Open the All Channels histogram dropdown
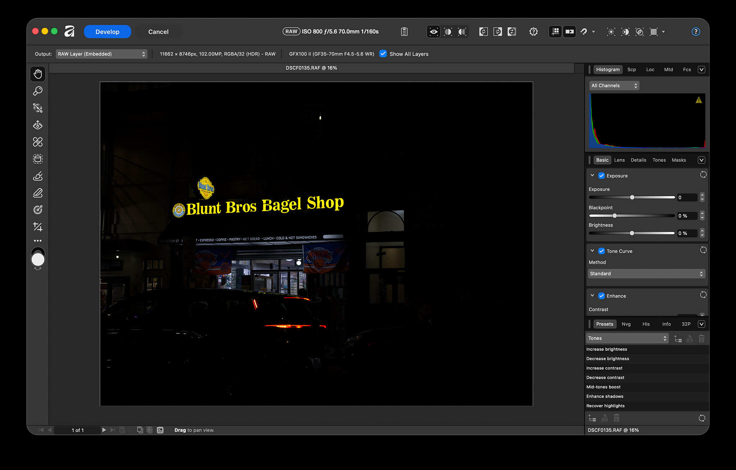 pos(614,85)
